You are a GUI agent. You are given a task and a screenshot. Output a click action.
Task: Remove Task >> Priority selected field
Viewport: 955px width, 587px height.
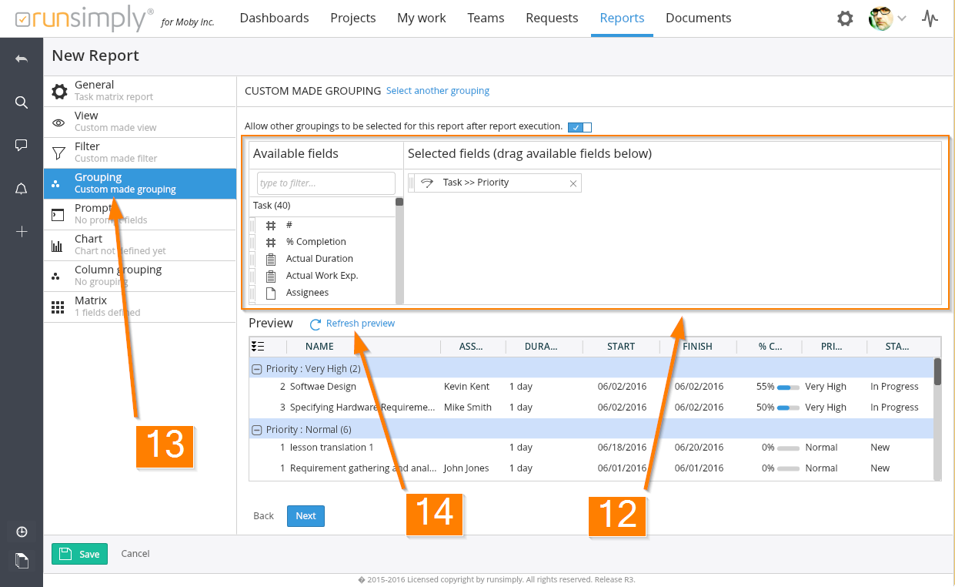[x=573, y=183]
